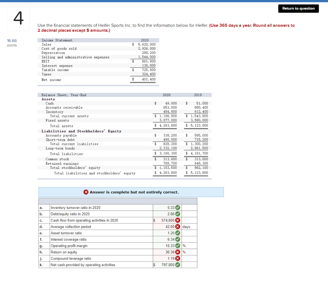Click the green checkmark for Inventory turnover ratio
The width and height of the screenshot is (328, 299).
point(177,208)
